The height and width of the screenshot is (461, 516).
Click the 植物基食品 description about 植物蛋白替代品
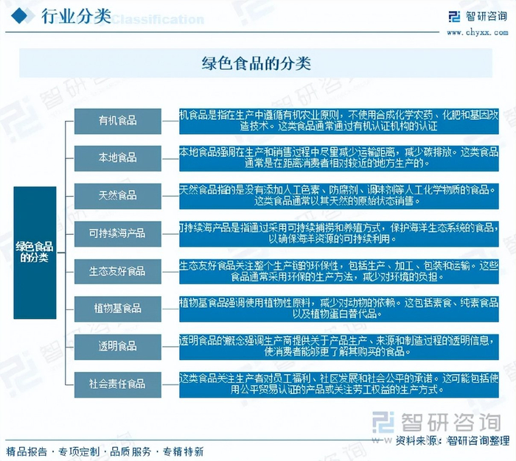point(339,309)
